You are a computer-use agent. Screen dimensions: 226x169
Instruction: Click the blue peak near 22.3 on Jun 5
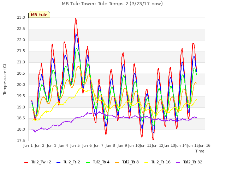click(76, 34)
